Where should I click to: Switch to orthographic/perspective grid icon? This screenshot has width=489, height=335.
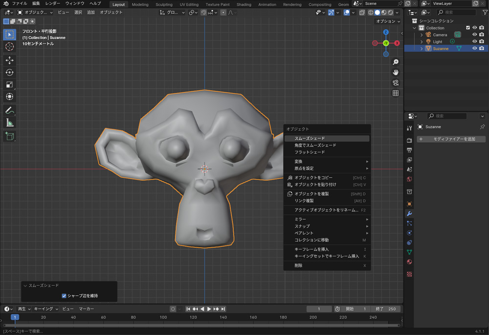coord(396,93)
